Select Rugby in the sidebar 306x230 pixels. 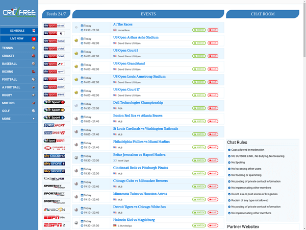coord(19,95)
